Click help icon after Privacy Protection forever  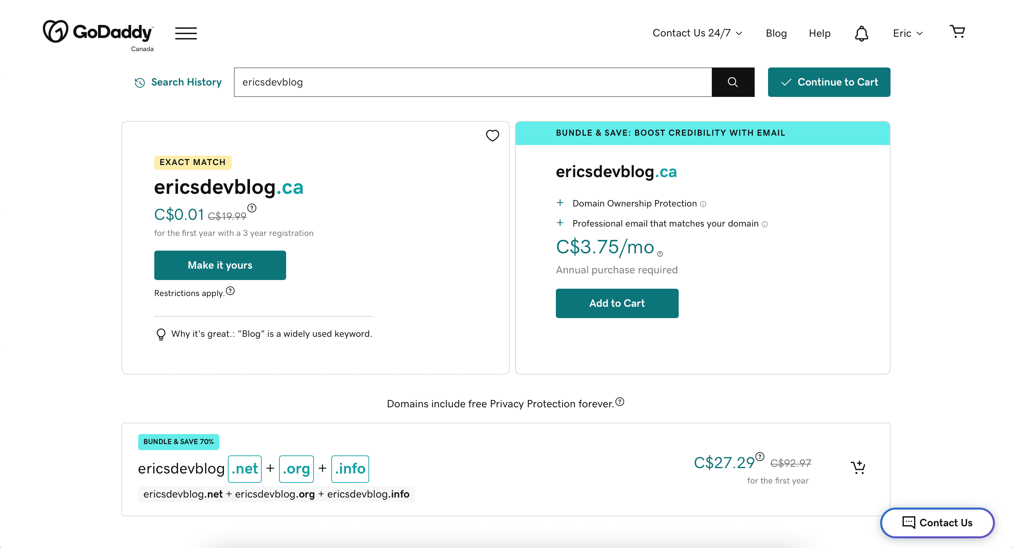[x=619, y=402]
